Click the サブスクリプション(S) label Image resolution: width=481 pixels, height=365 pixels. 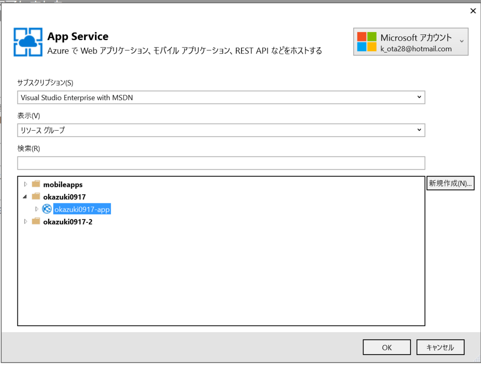(x=45, y=83)
